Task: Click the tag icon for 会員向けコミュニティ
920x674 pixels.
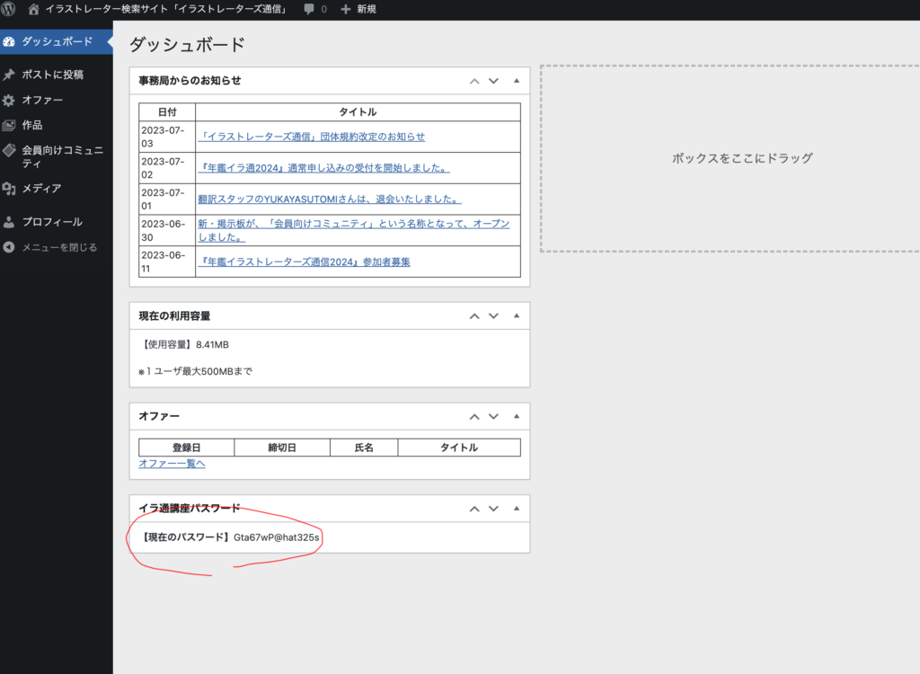Action: 9,150
